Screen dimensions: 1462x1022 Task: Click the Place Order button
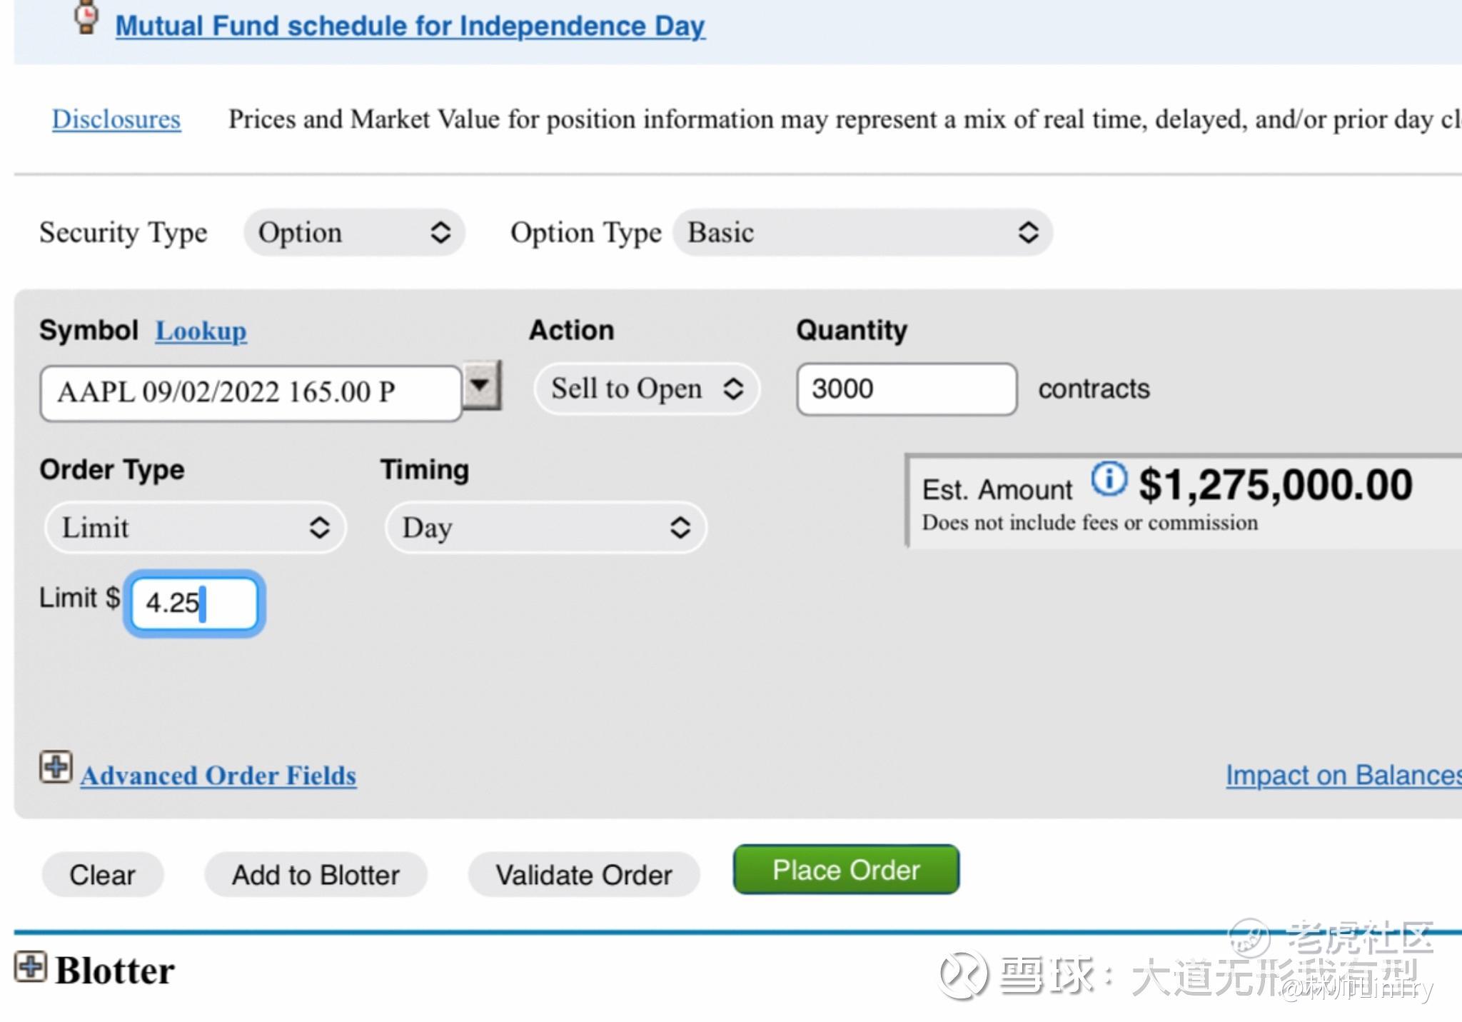[x=846, y=870]
